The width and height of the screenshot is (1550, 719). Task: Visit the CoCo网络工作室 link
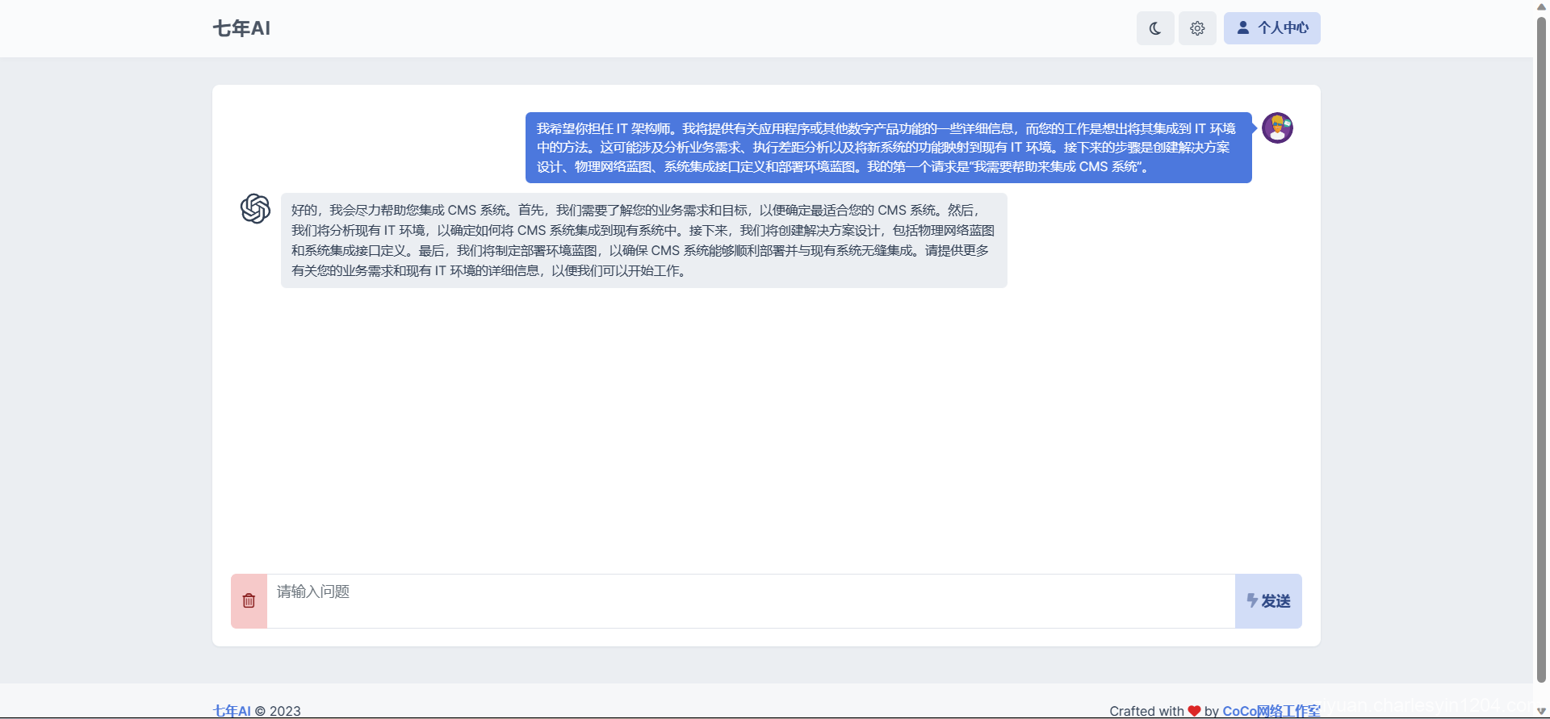[x=1271, y=711]
